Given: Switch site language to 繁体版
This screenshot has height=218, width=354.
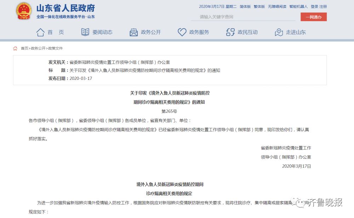Looking at the screenshot, I should point(259,6).
